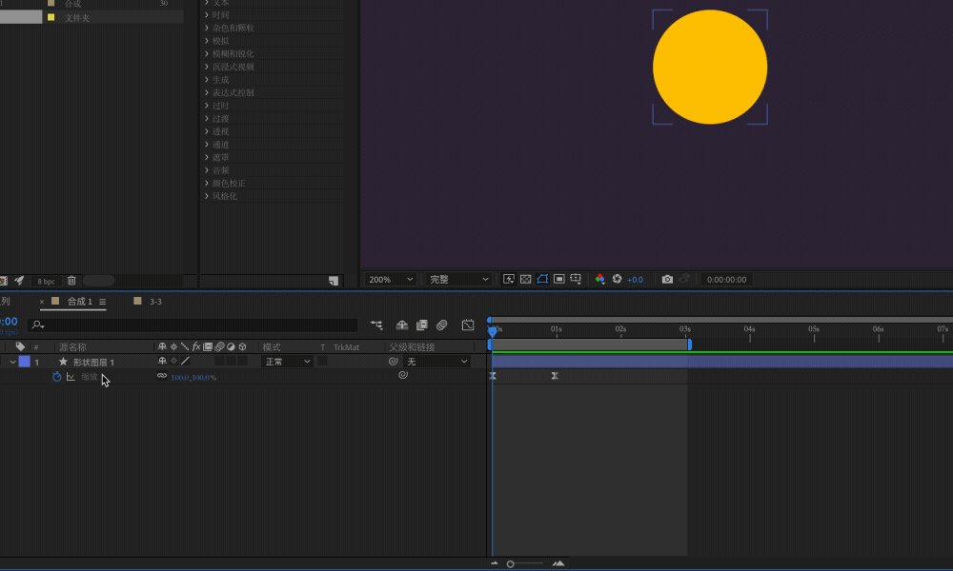Click the timeline zoom slider knob
Image resolution: width=953 pixels, height=571 pixels.
[511, 563]
